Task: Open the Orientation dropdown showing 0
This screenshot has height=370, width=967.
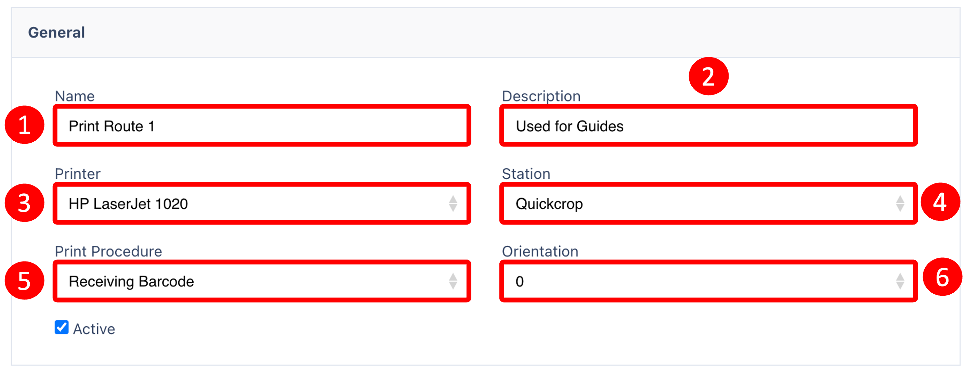Action: tap(708, 281)
